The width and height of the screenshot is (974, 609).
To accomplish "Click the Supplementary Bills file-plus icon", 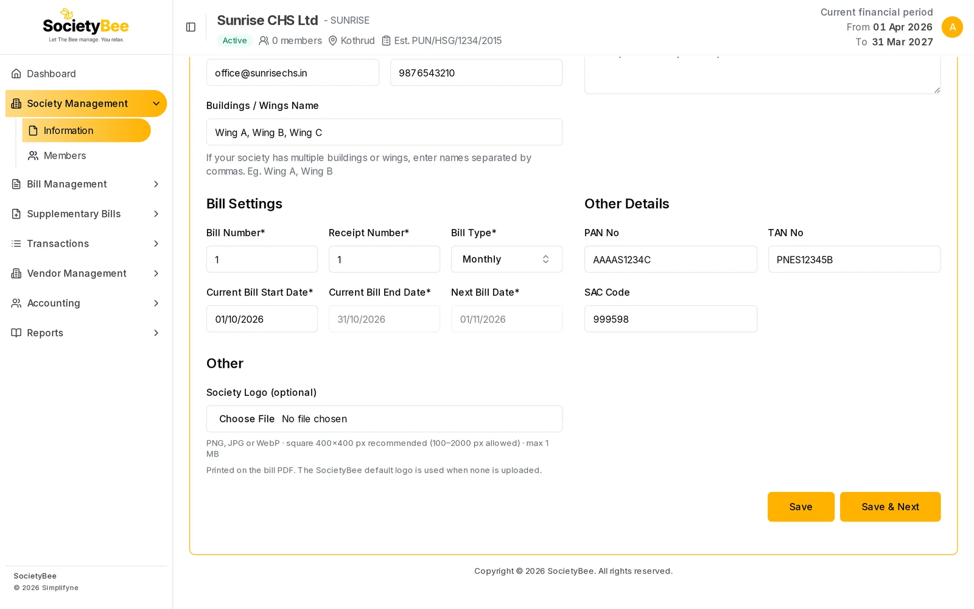I will click(16, 214).
